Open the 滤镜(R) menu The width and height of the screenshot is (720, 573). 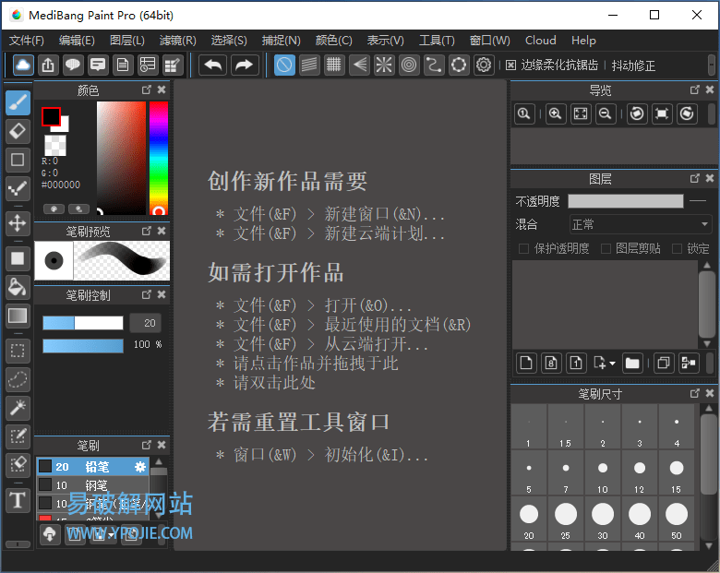[x=178, y=41]
